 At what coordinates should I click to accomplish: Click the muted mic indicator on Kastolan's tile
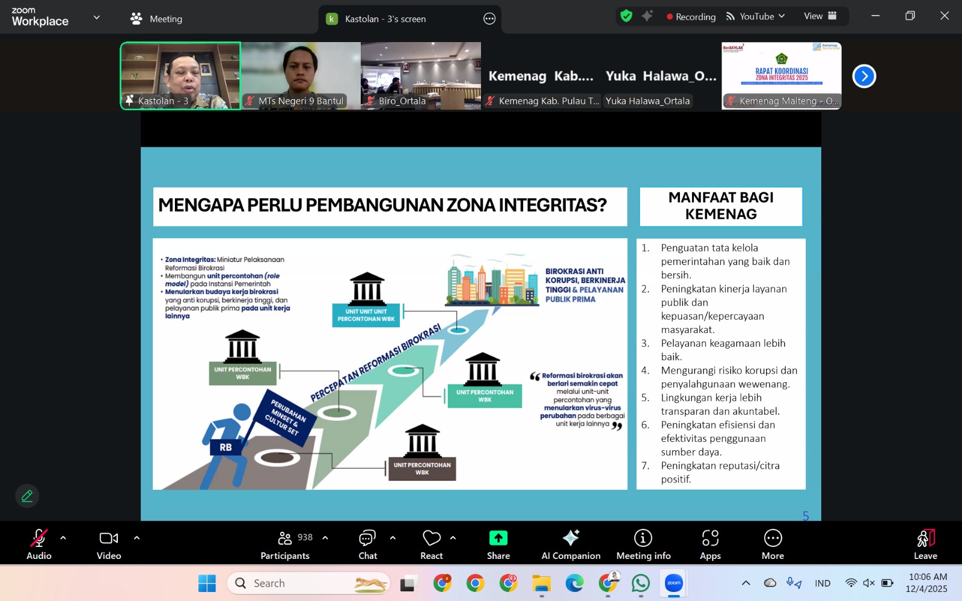coord(129,101)
